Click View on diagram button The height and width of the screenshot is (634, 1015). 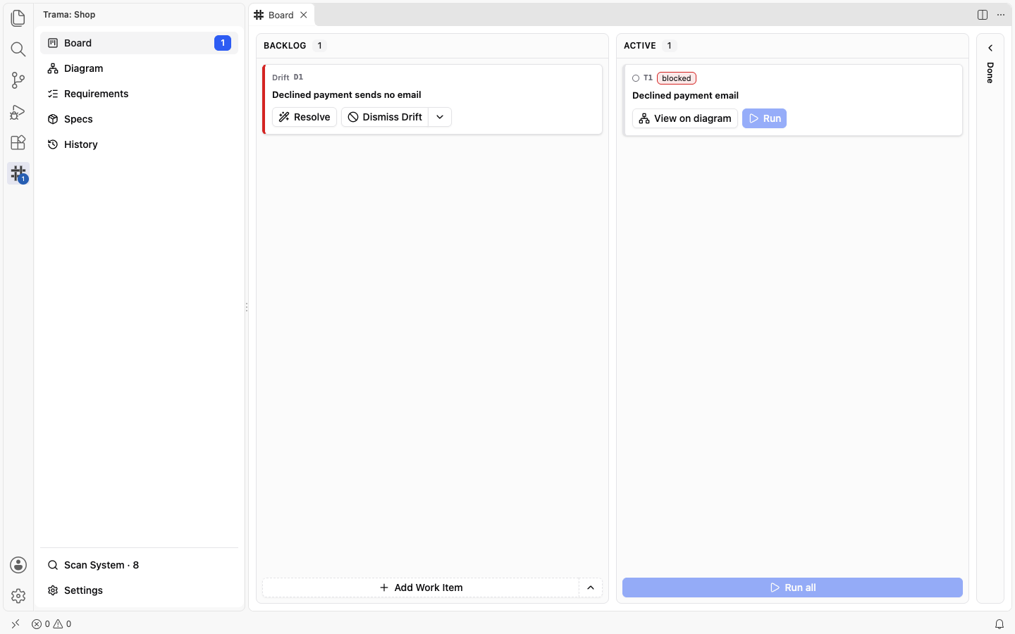tap(685, 118)
